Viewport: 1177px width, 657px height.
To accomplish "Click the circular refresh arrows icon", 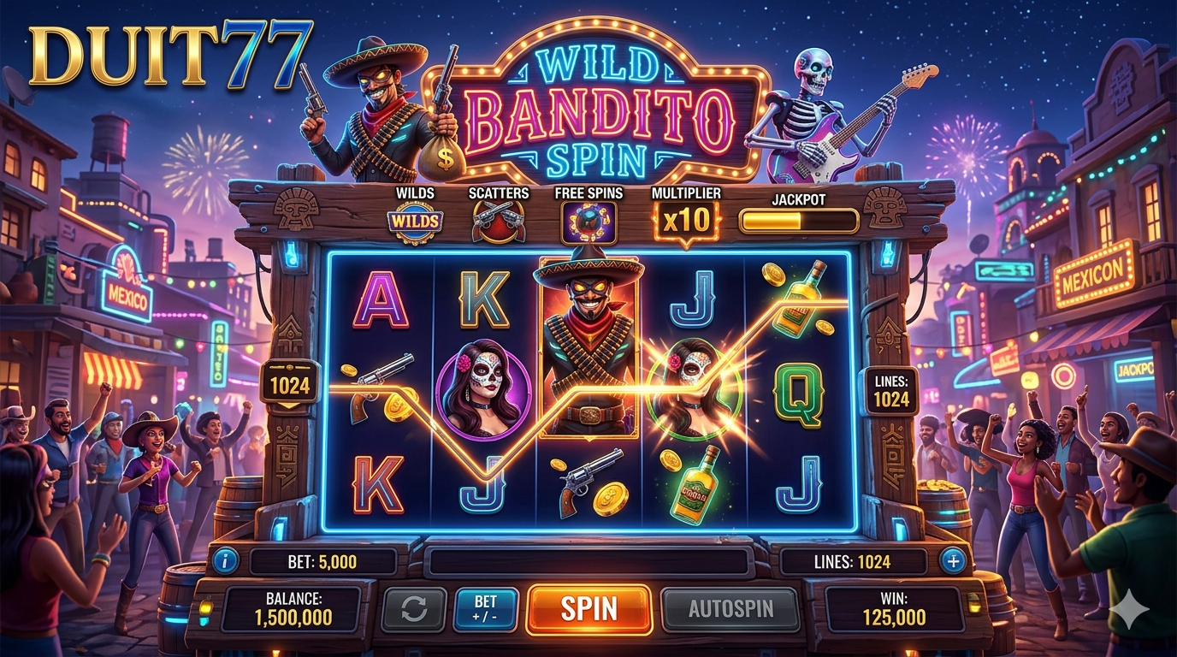I will (x=414, y=609).
